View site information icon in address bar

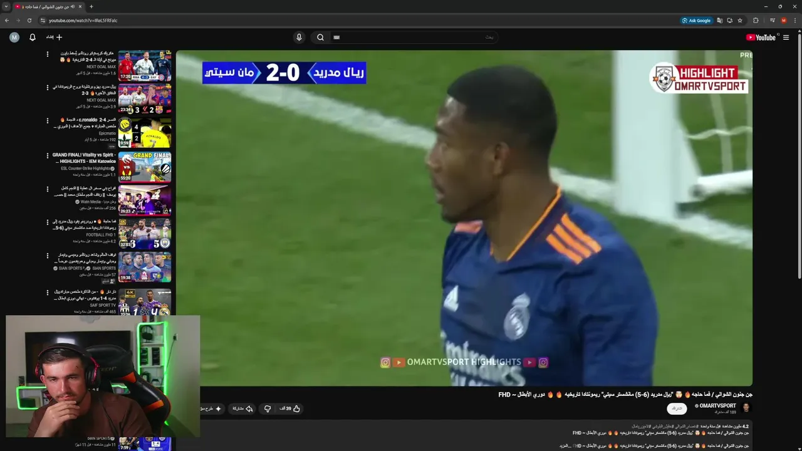pyautogui.click(x=43, y=20)
